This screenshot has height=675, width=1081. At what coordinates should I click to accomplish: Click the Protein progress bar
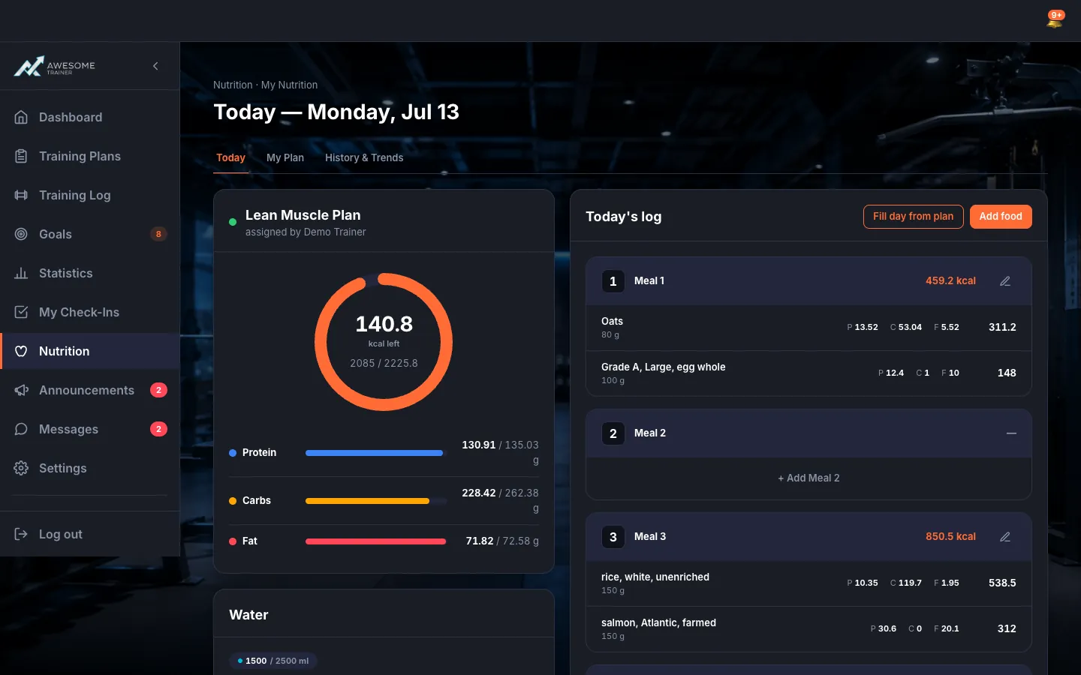375,453
